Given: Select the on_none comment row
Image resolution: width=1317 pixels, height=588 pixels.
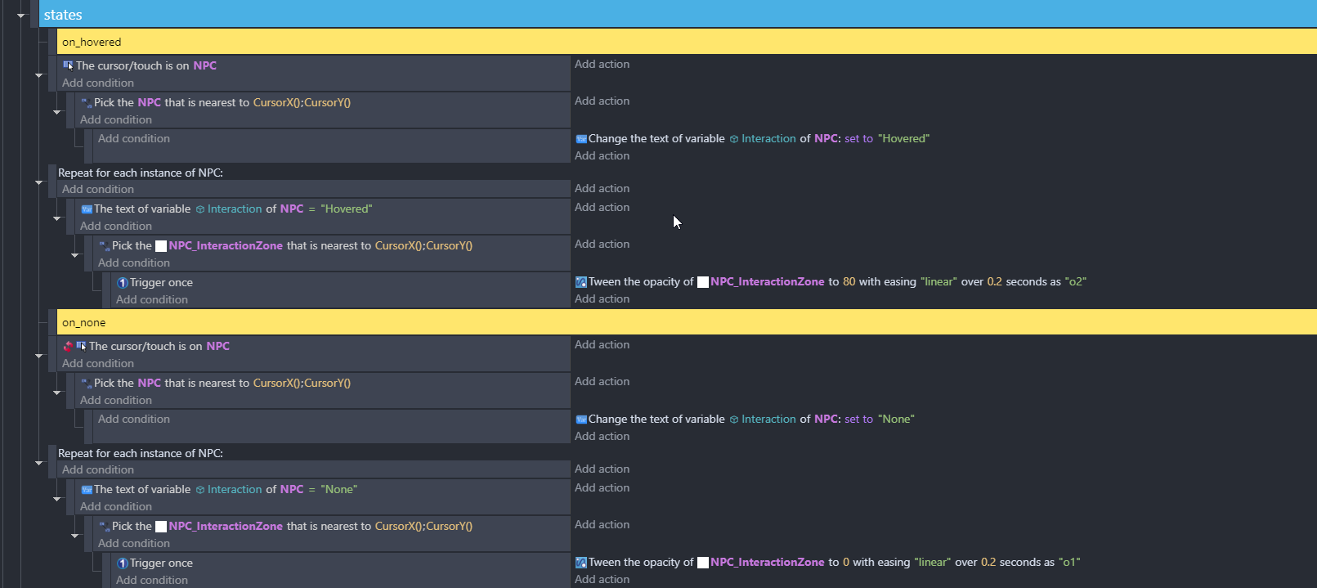Looking at the screenshot, I should [x=687, y=322].
